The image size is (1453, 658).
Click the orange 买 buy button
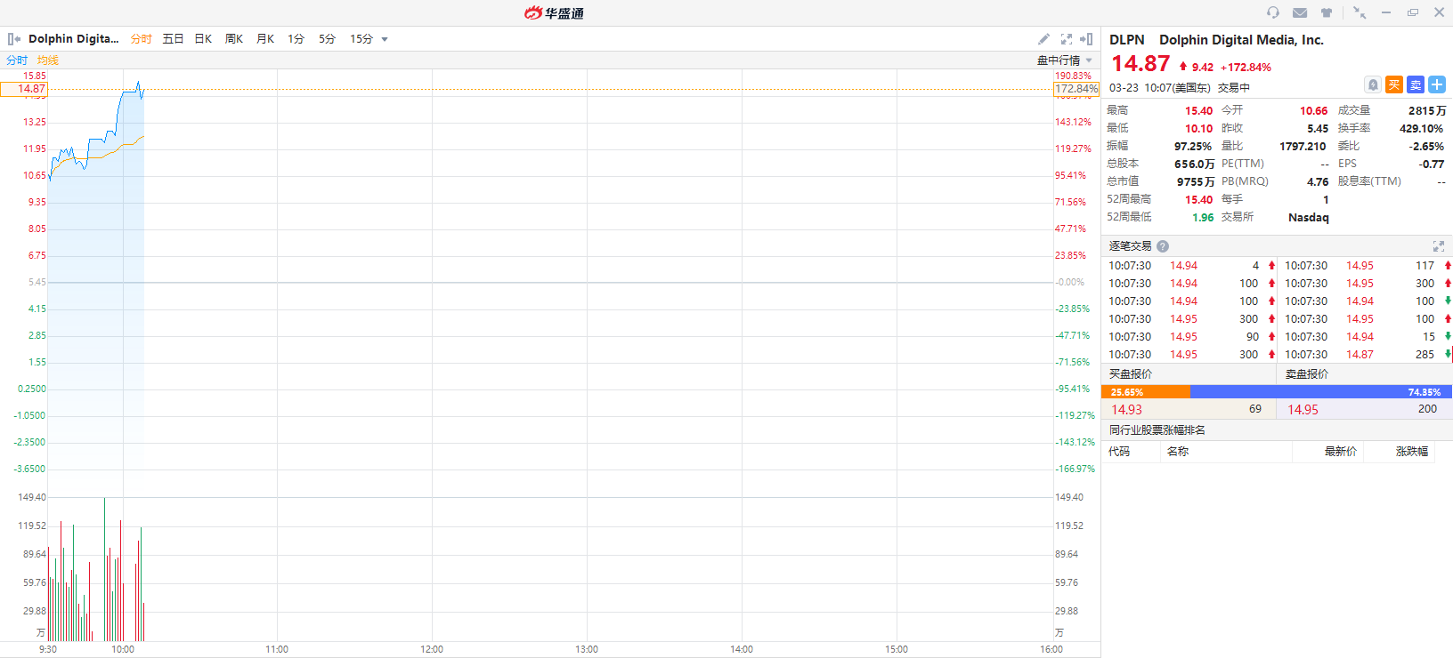[x=1394, y=84]
